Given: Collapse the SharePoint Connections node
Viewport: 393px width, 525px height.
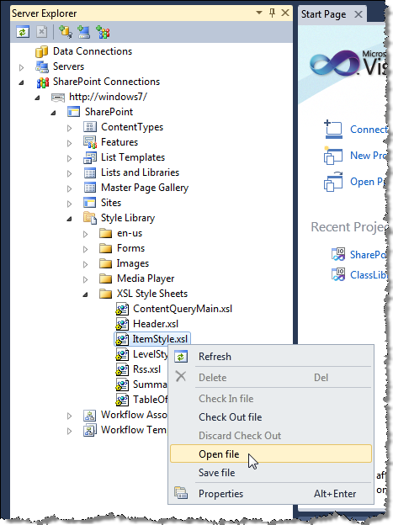Looking at the screenshot, I should tap(21, 82).
